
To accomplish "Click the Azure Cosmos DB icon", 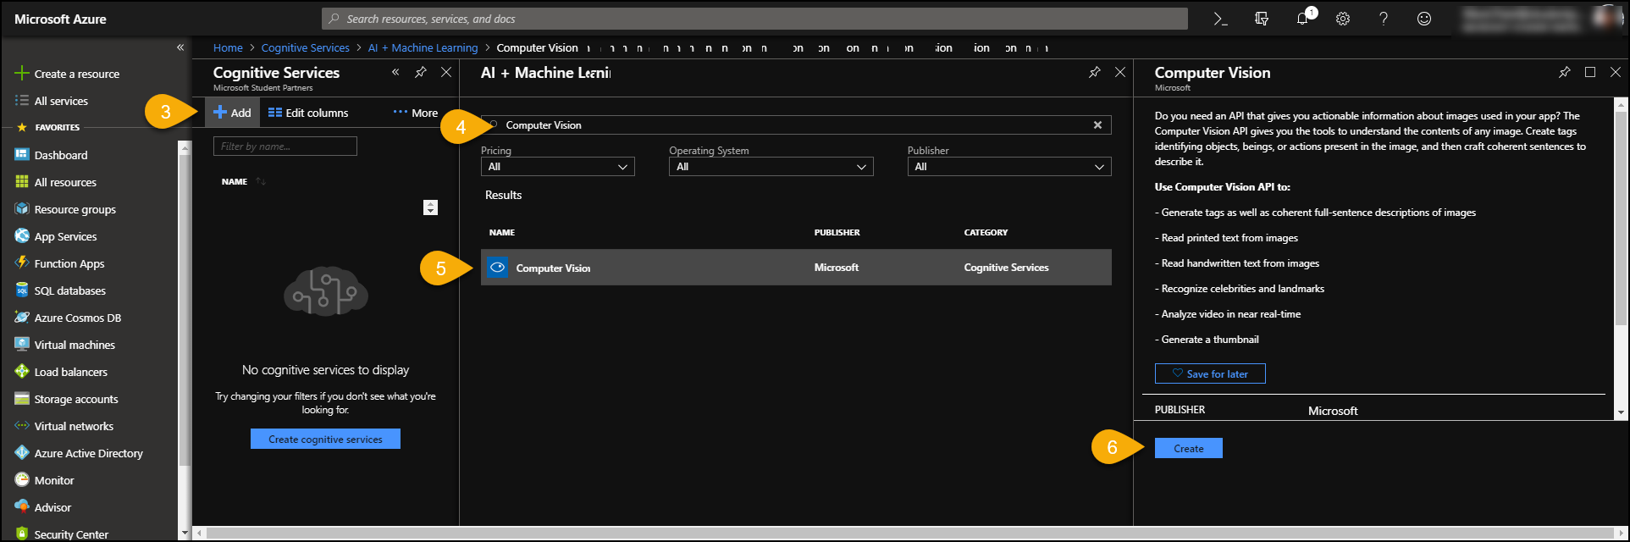I will click(22, 317).
